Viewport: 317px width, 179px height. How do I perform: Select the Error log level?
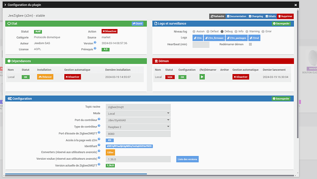[263, 31]
